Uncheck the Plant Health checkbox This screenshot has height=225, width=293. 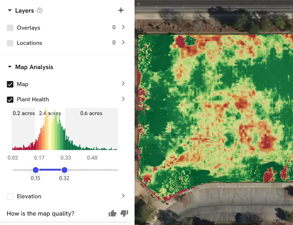pyautogui.click(x=10, y=99)
